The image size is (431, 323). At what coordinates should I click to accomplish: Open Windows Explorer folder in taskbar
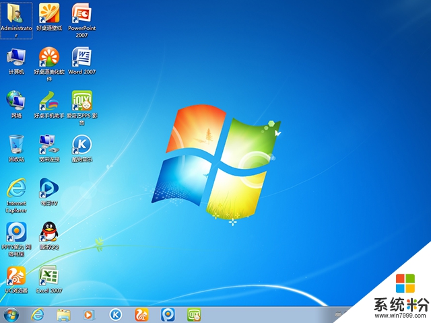coord(64,314)
